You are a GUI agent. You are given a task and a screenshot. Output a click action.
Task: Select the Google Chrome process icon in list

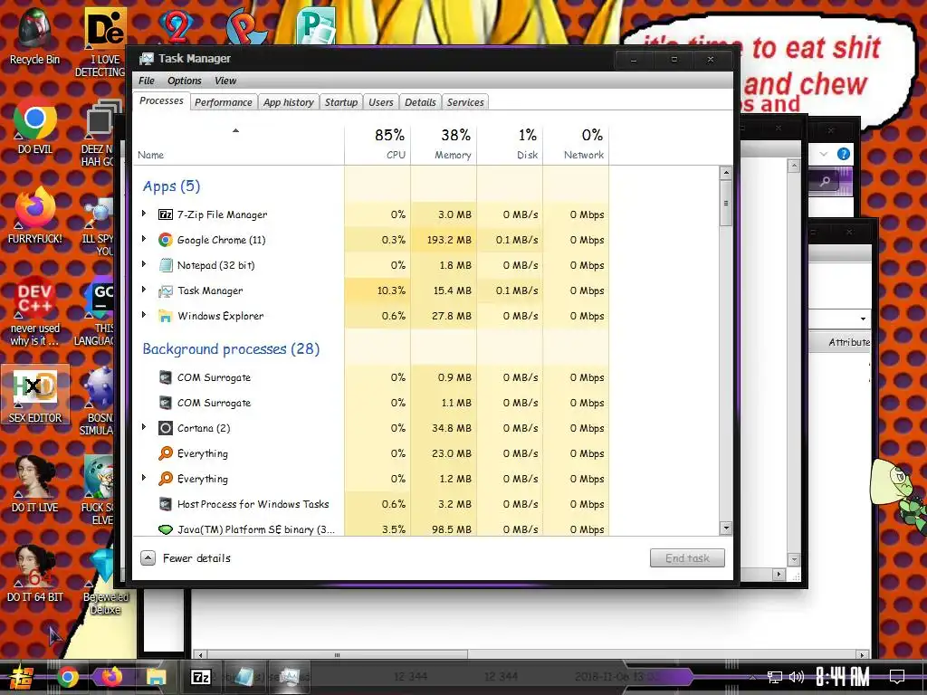166,240
